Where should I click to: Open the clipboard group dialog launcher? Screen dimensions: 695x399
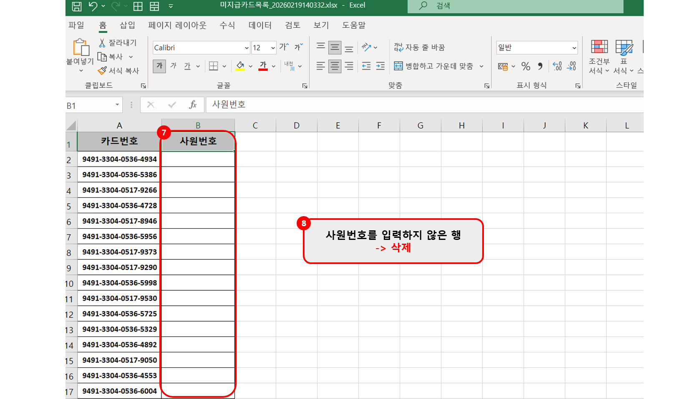pyautogui.click(x=144, y=86)
